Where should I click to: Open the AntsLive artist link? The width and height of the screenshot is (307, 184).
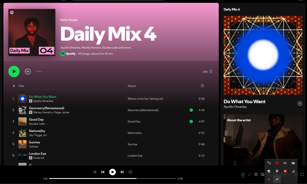pyautogui.click(x=39, y=158)
